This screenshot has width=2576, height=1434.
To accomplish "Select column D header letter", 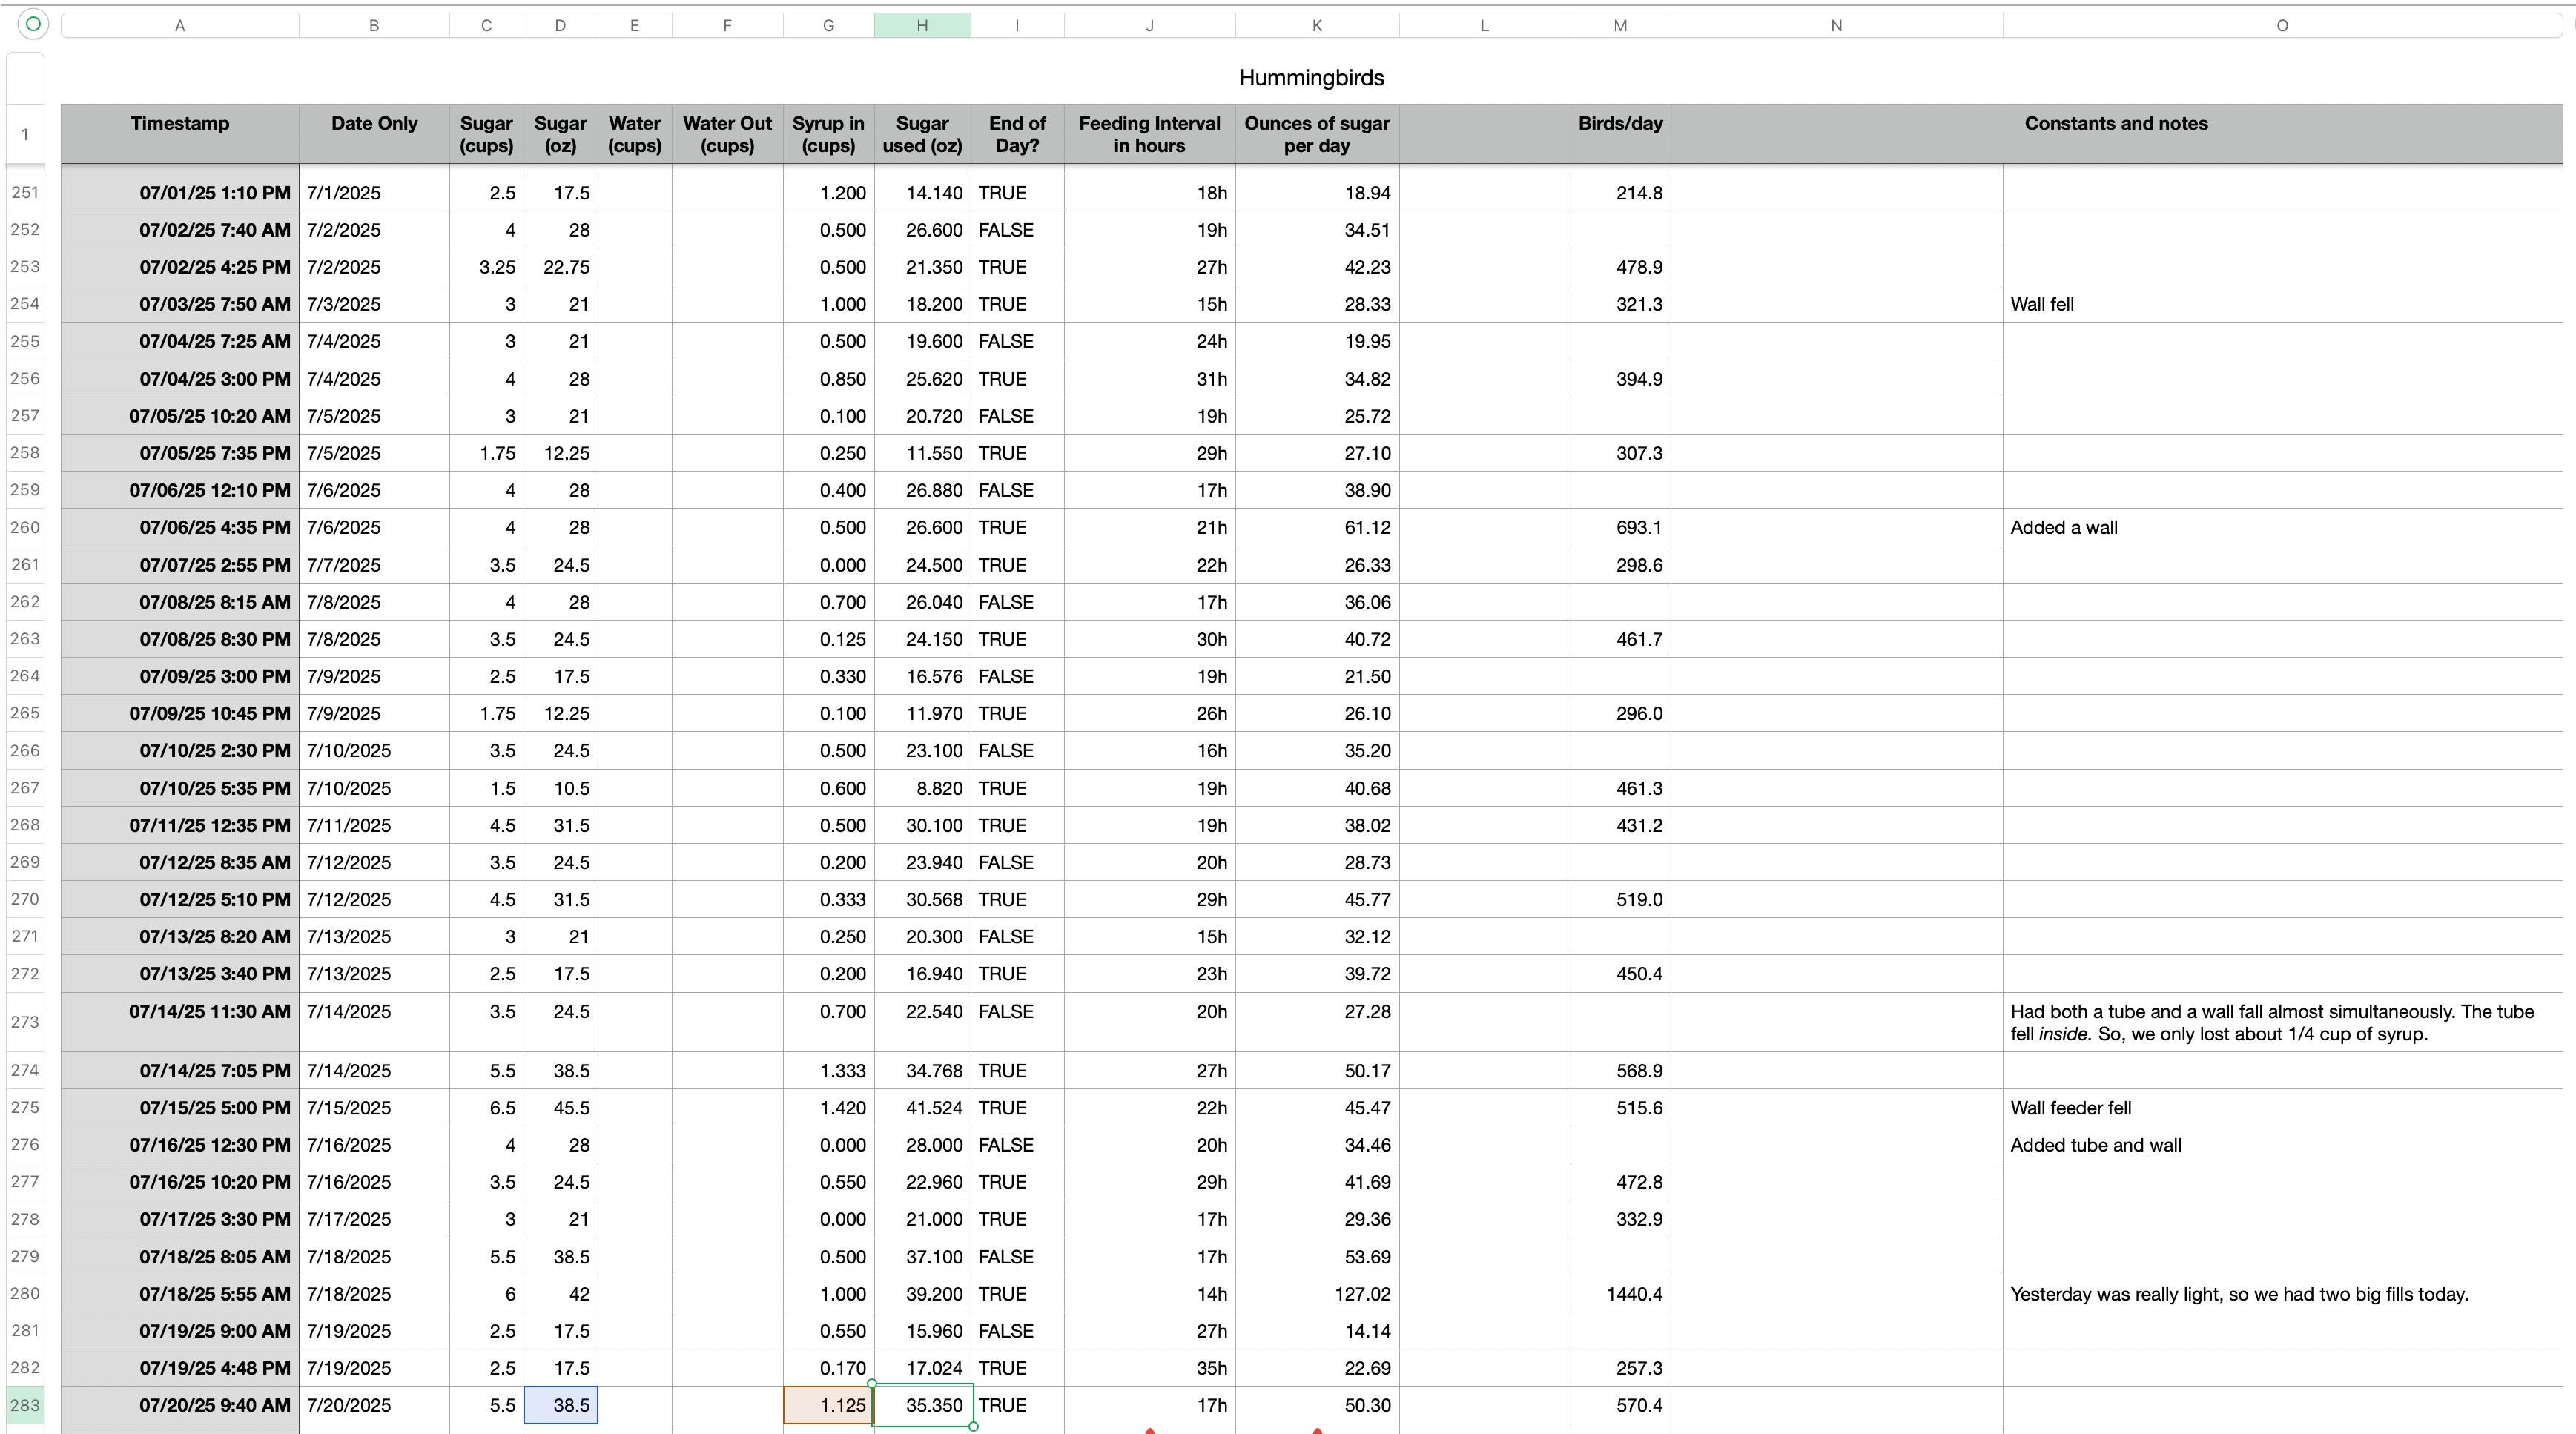I will point(560,26).
